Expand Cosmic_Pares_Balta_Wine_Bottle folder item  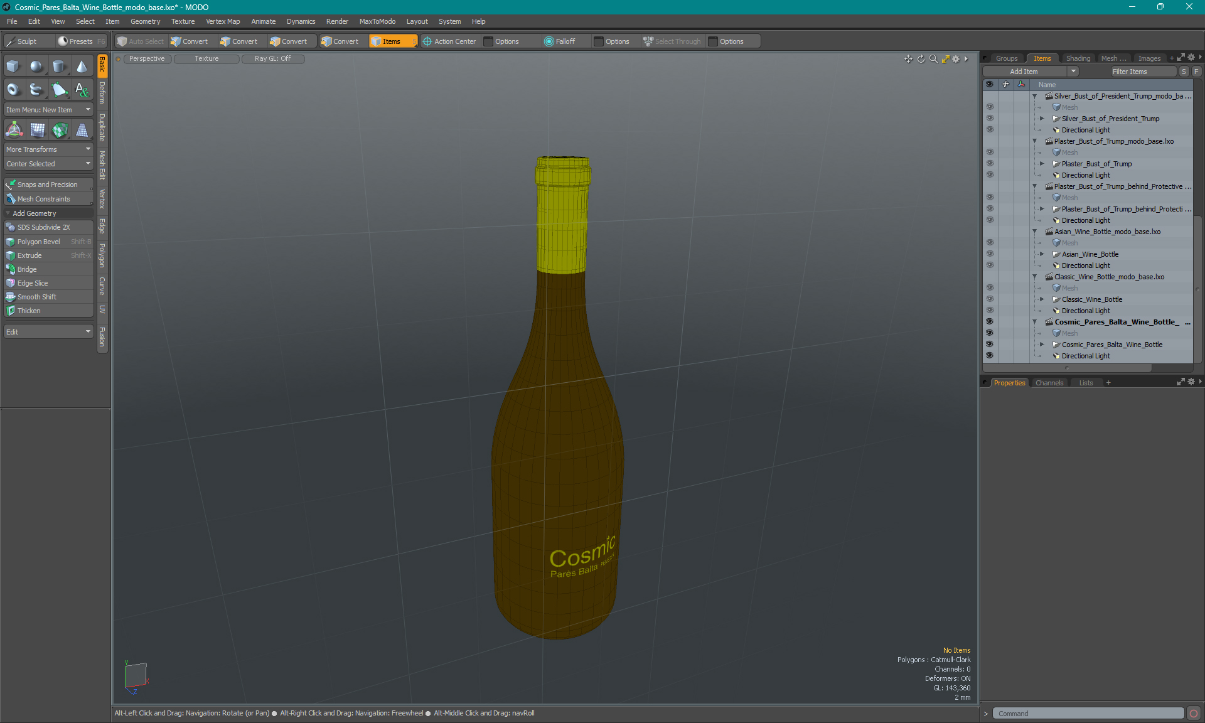click(x=1042, y=345)
